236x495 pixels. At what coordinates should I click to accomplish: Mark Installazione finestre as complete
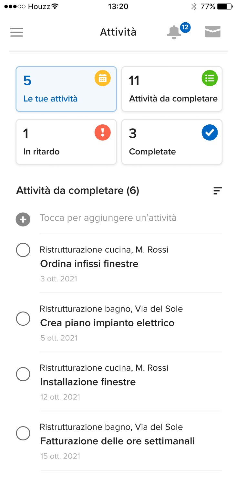23,374
